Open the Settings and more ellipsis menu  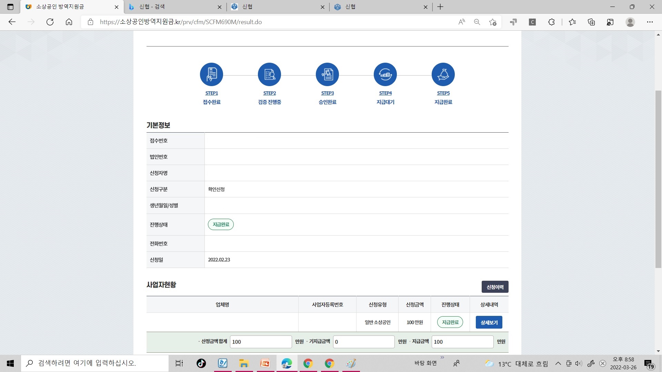tap(650, 22)
